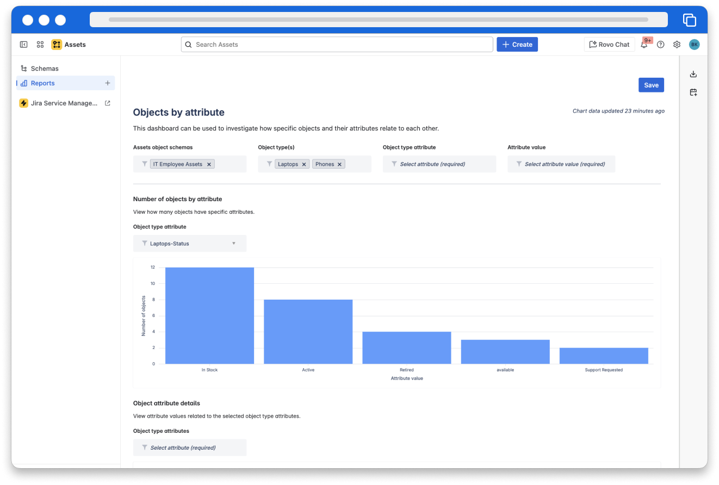
Task: Click the Create button
Action: click(x=517, y=45)
